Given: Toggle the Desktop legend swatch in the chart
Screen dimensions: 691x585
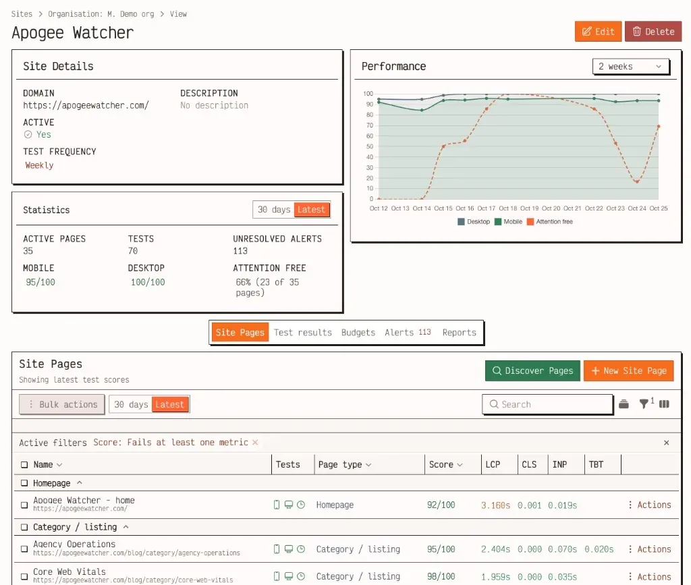Looking at the screenshot, I should pyautogui.click(x=461, y=221).
